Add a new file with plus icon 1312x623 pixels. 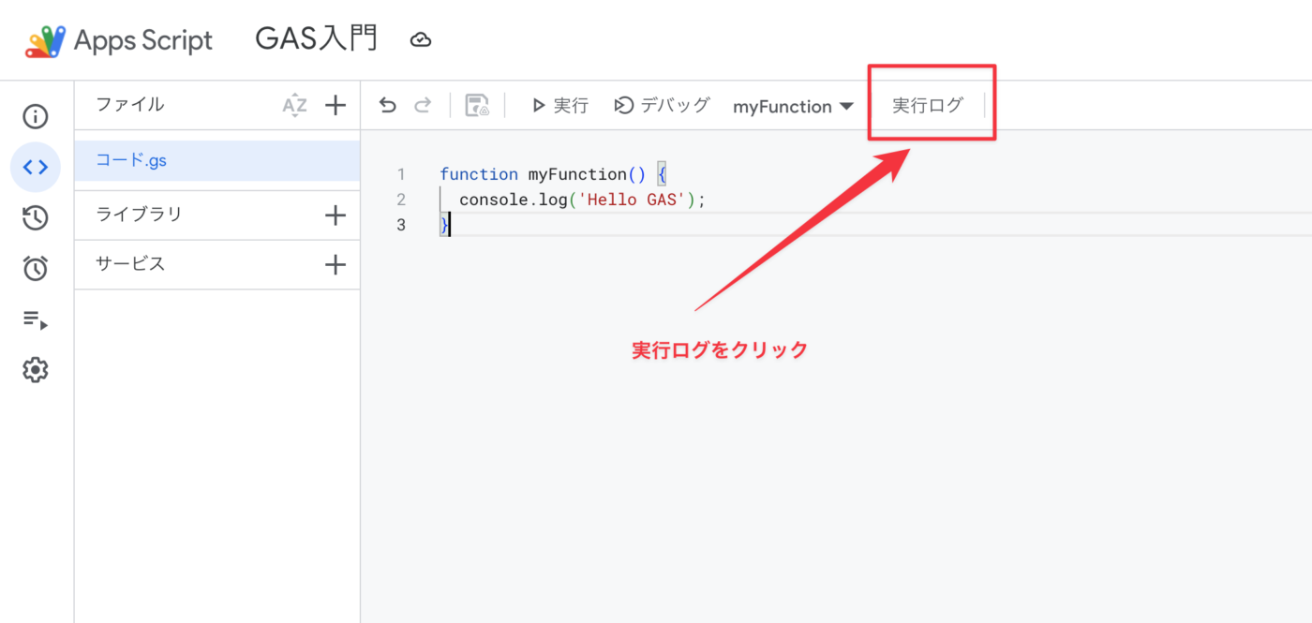pos(335,106)
